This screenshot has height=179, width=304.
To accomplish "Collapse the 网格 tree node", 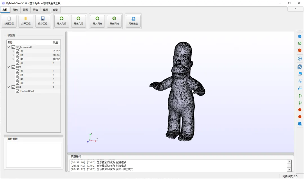I will click(x=9, y=67).
